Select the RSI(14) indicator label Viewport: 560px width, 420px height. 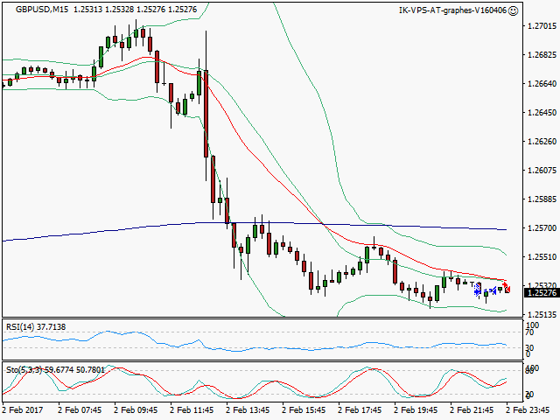pos(33,327)
